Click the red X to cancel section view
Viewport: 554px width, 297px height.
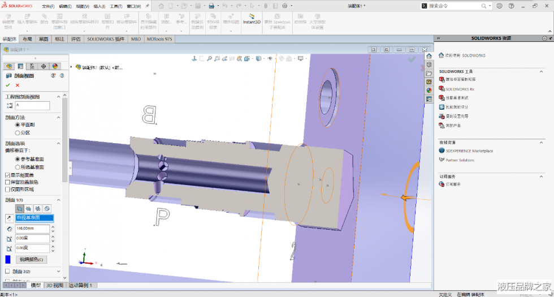click(17, 85)
